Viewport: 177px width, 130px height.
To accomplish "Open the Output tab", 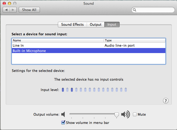I will (95, 24).
